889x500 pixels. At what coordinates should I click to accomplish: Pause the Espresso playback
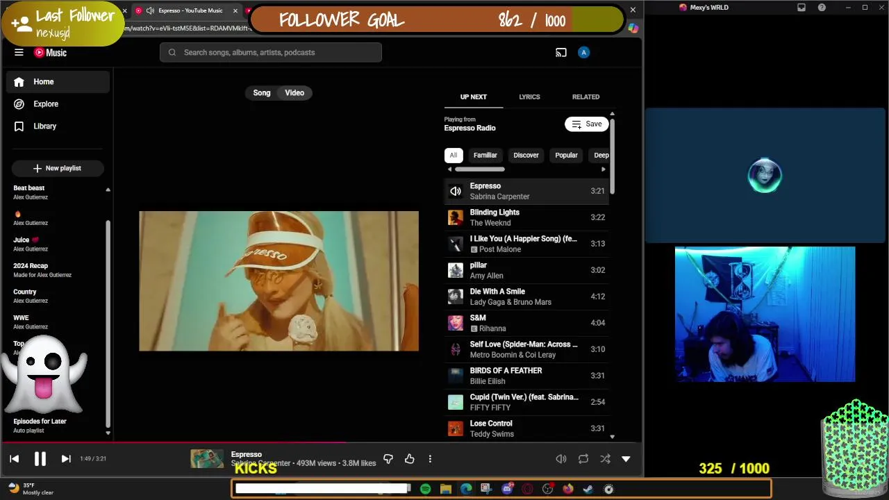point(40,458)
